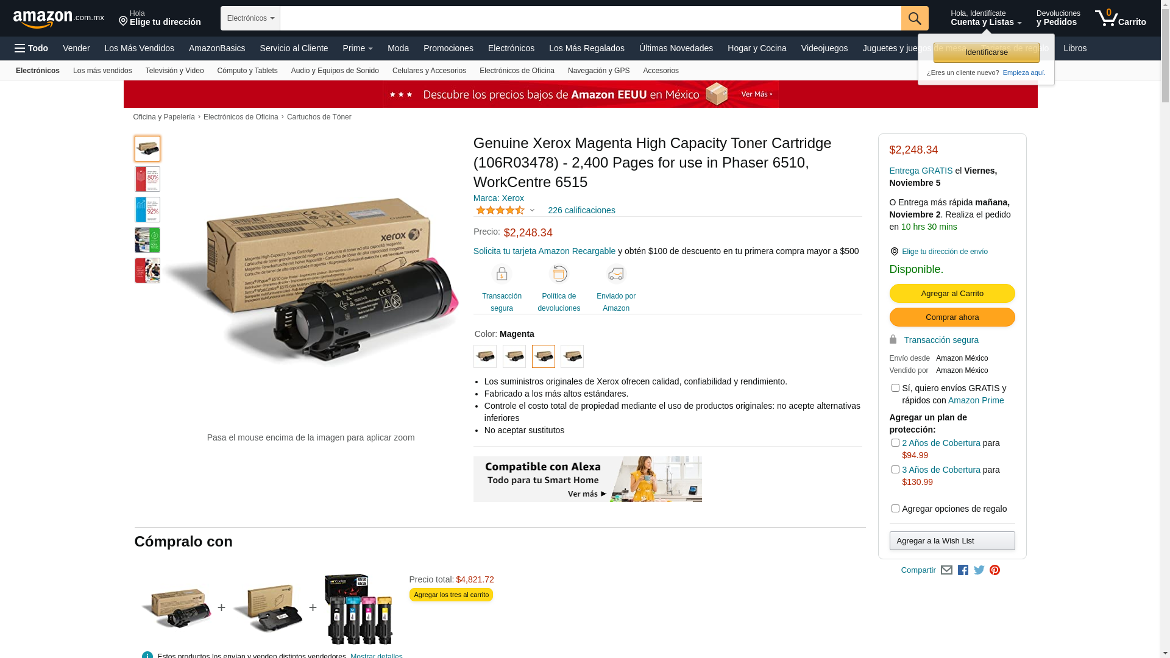Share via Facebook icon
The height and width of the screenshot is (658, 1170).
tap(963, 570)
